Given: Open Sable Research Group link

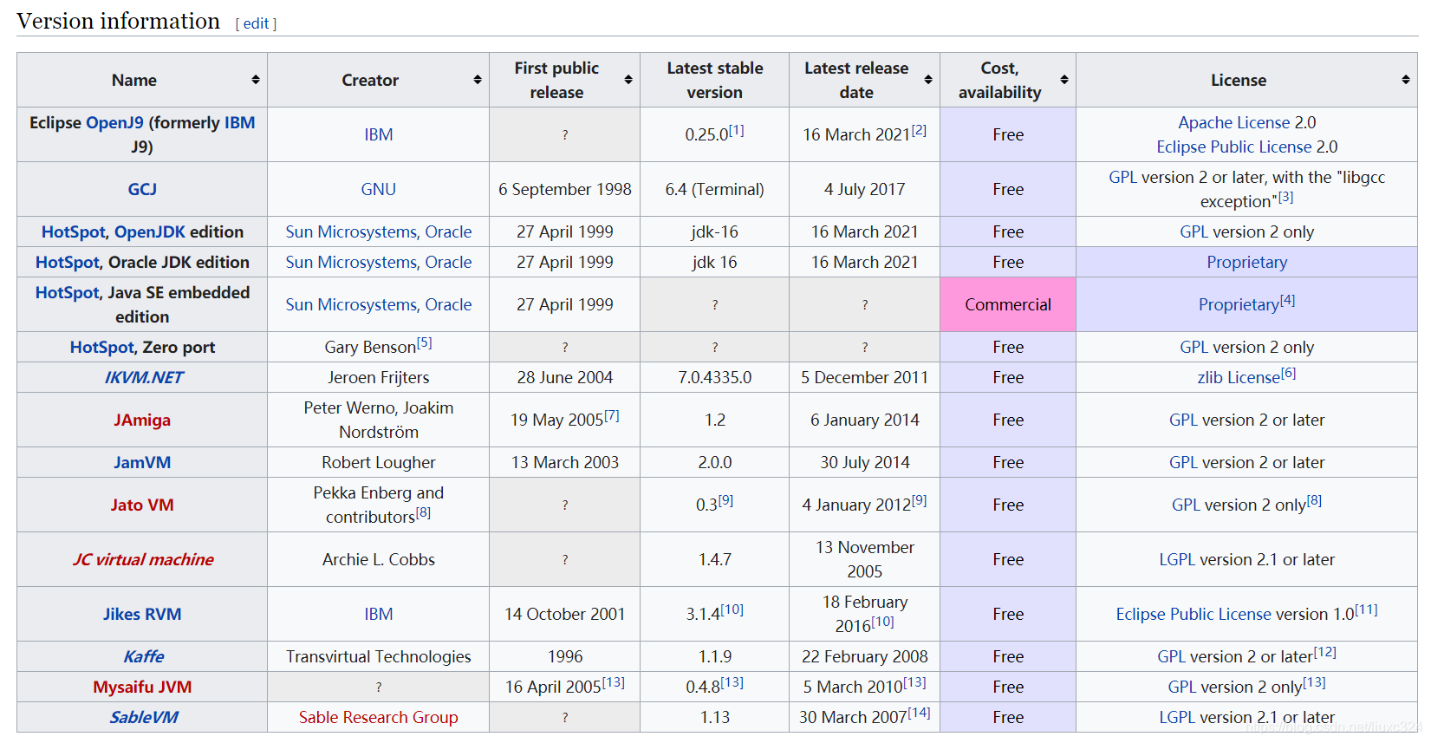Looking at the screenshot, I should [379, 717].
